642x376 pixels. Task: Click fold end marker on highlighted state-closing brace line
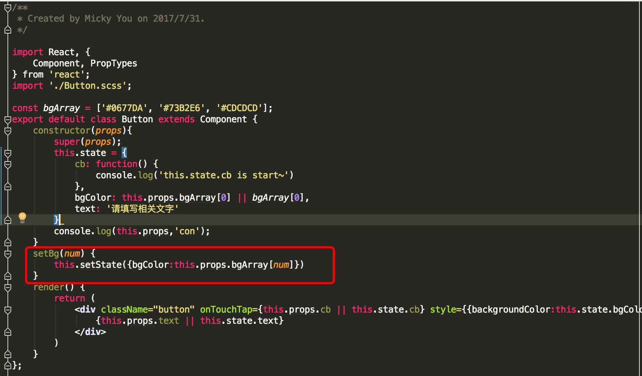7,220
